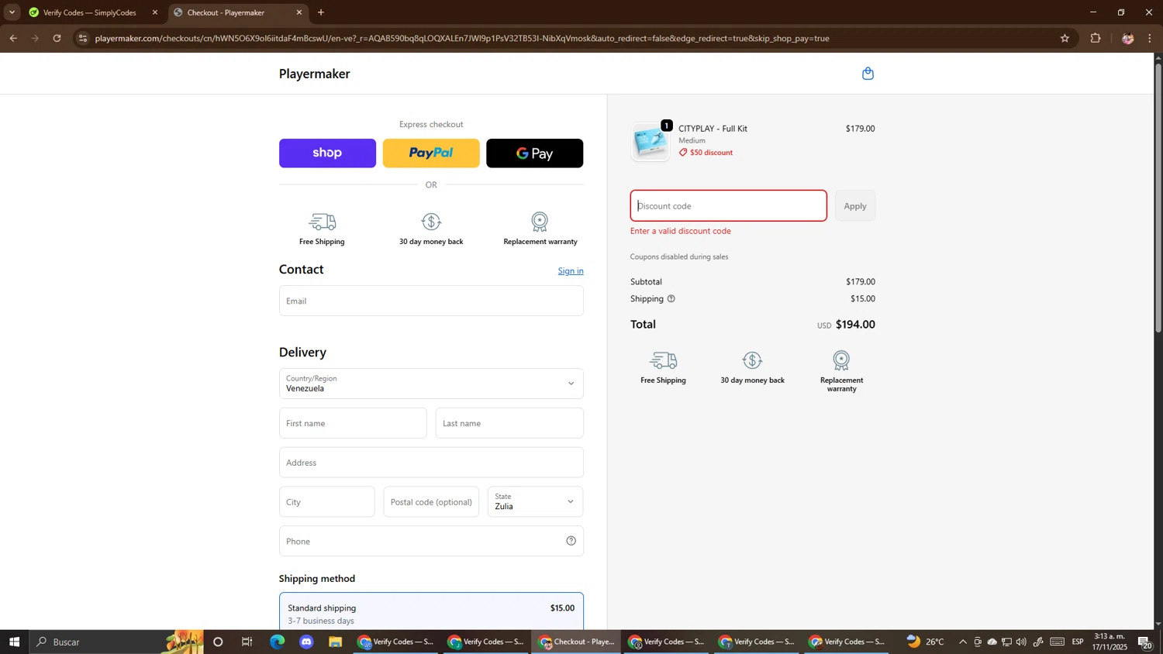
Task: Click the Coupons disabled during sales text
Action: click(679, 256)
